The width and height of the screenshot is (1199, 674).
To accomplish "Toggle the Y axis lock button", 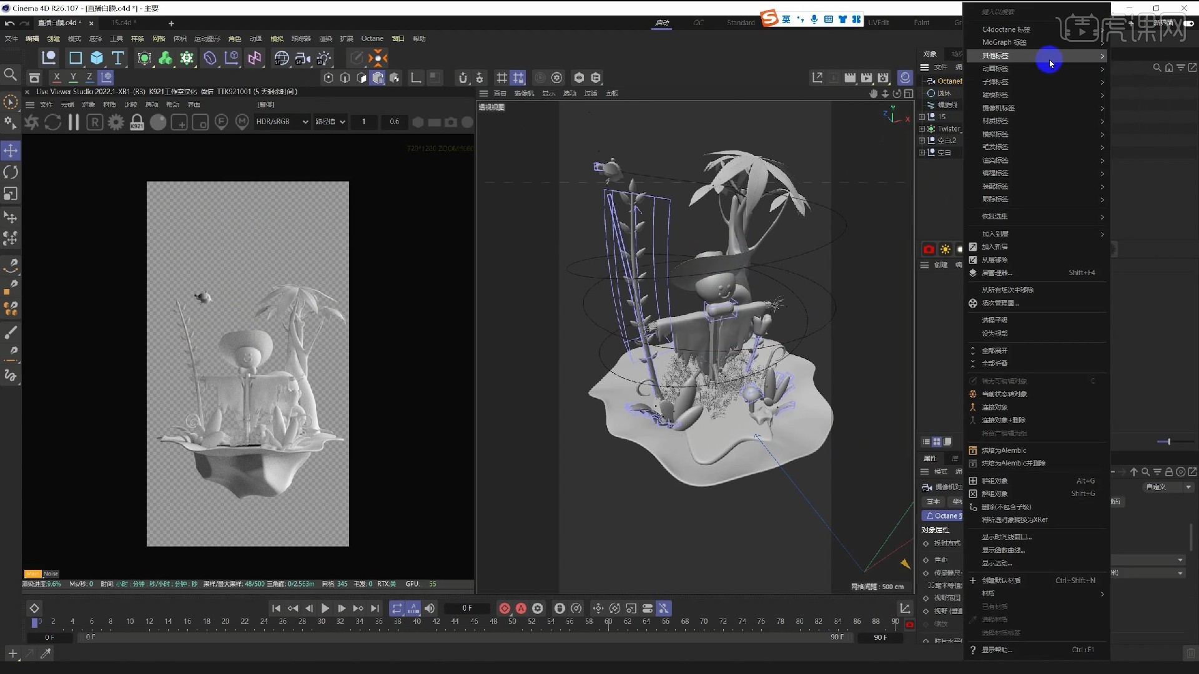I will click(73, 77).
